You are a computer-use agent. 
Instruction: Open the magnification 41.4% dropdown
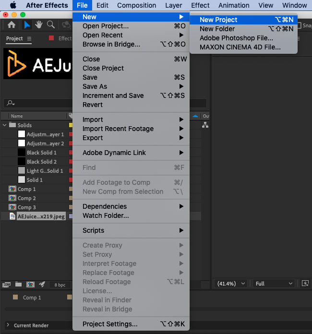(x=230, y=284)
